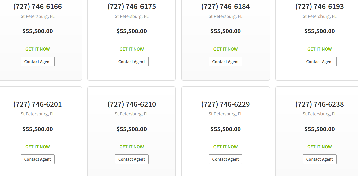Select GET IT NOW under (727) 746-6210

(131, 147)
